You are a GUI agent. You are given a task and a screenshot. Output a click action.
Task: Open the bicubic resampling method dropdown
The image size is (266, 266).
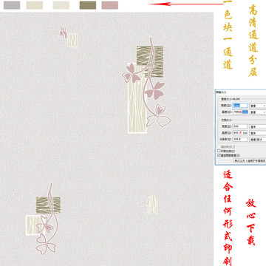point(250,160)
